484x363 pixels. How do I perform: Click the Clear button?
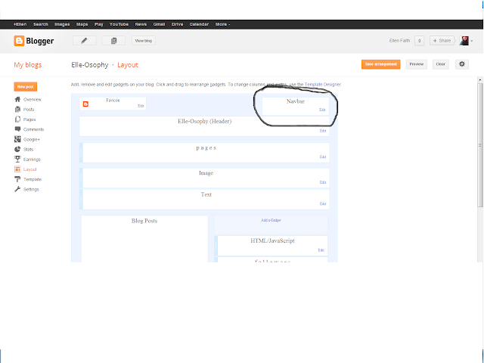pyautogui.click(x=440, y=64)
